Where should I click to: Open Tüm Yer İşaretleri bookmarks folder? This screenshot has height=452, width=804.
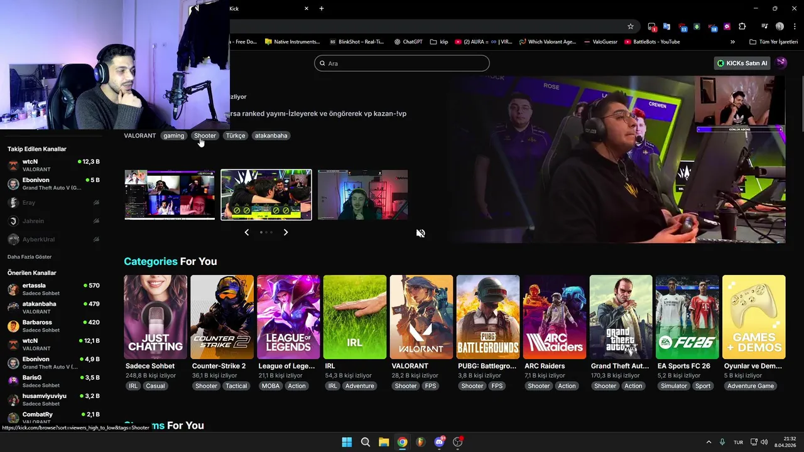click(773, 42)
